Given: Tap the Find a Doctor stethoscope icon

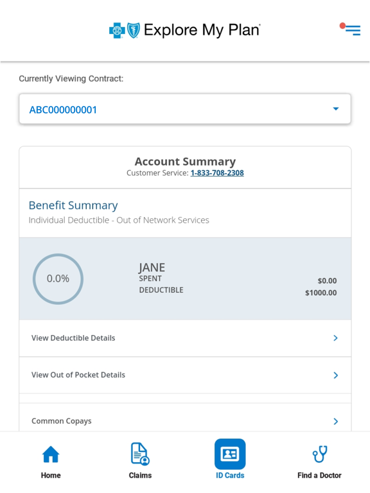Looking at the screenshot, I should [320, 454].
